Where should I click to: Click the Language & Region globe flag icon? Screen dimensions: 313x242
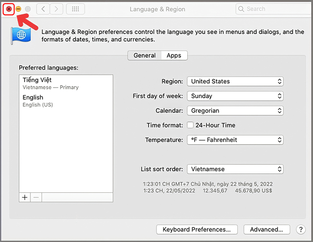[21, 36]
